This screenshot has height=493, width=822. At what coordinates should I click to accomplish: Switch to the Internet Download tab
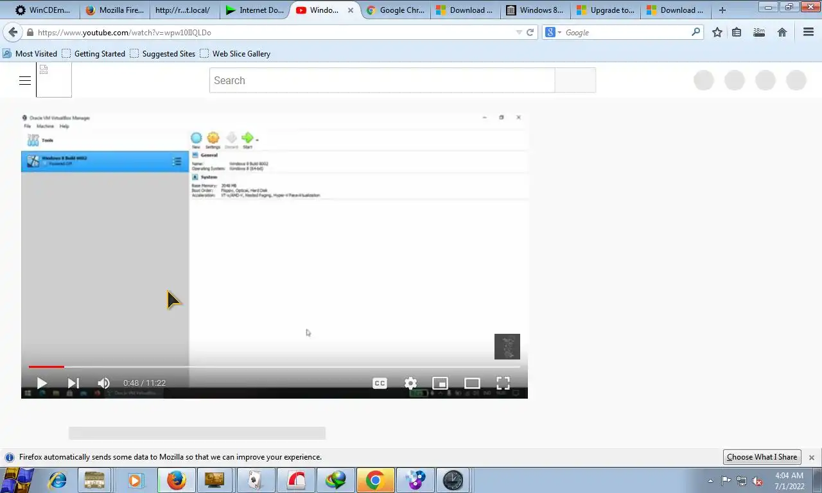(x=254, y=10)
